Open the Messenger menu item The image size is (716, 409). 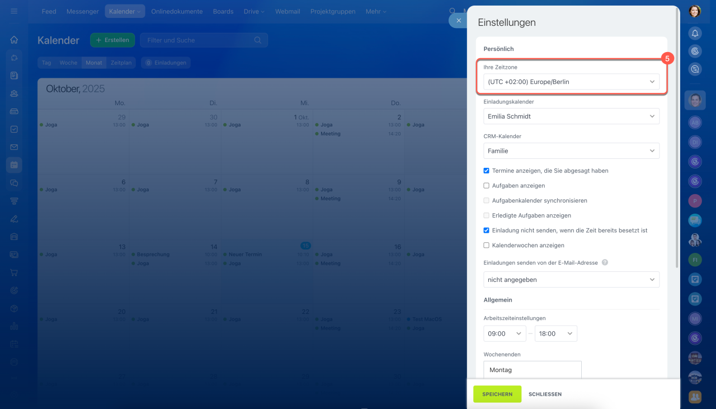tap(82, 11)
